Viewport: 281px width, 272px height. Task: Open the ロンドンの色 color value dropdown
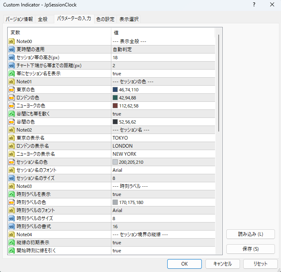tap(163, 98)
